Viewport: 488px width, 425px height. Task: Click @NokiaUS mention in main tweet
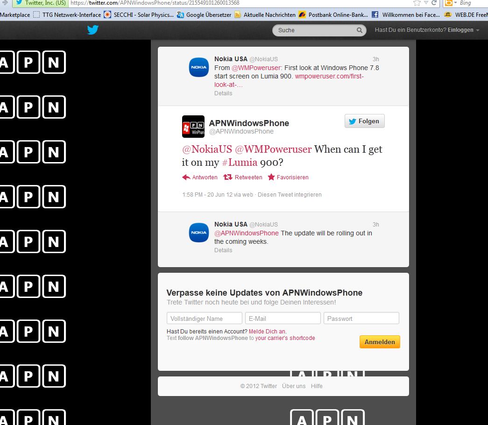pos(207,149)
